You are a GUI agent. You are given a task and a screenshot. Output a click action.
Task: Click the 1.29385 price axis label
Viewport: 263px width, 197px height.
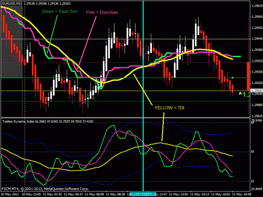click(x=257, y=50)
